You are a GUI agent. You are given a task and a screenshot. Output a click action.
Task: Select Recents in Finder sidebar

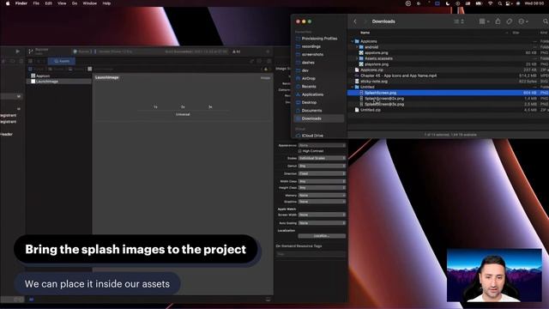[309, 87]
